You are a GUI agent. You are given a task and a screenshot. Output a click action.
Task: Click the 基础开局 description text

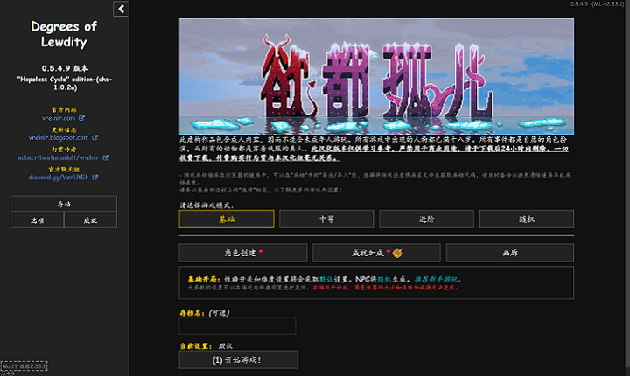point(325,282)
